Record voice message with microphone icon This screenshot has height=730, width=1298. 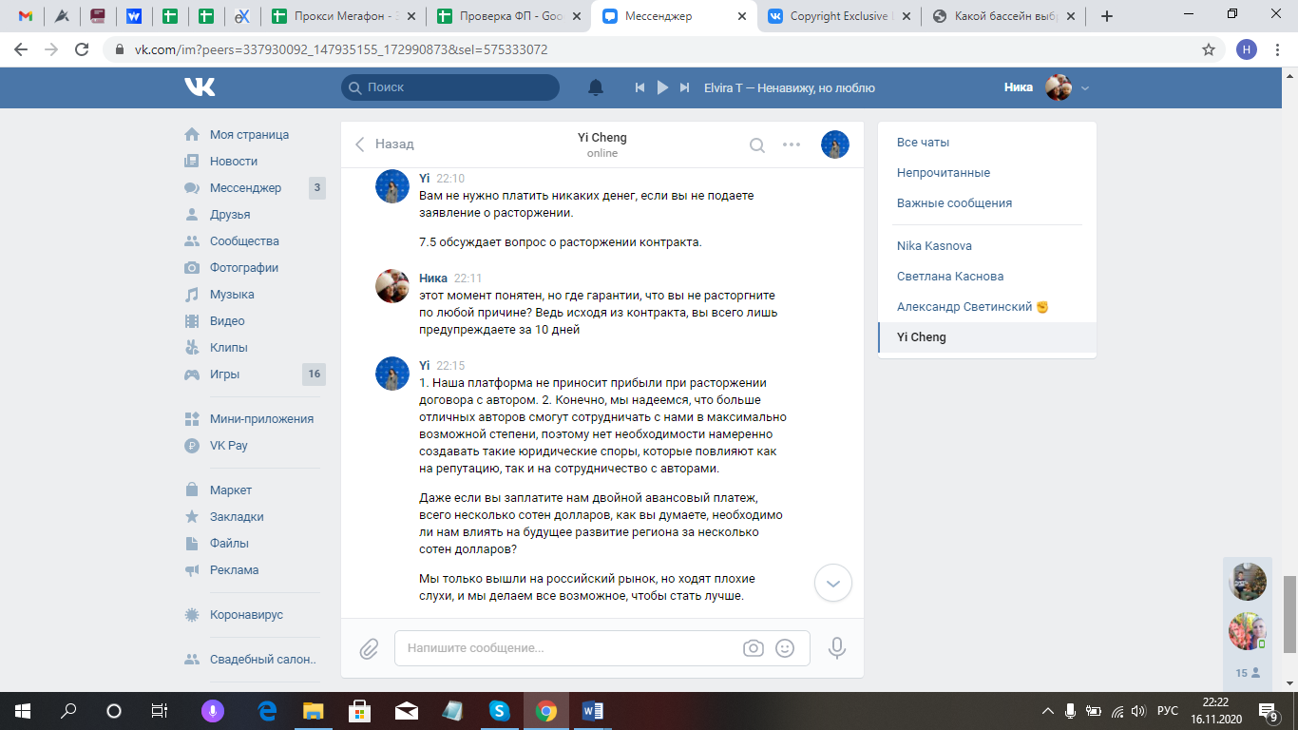[837, 648]
